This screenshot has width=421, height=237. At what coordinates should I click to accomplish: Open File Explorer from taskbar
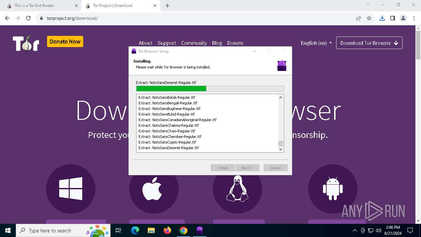tap(151, 230)
